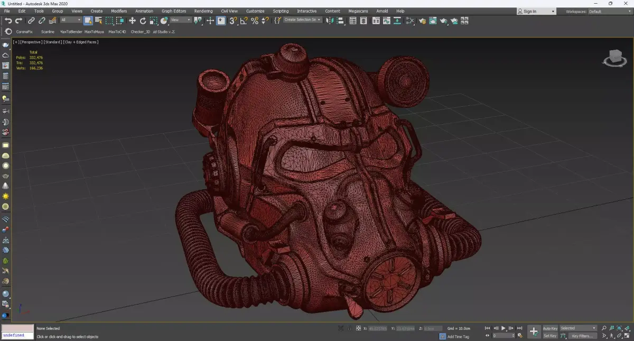
Task: Click the Undo arrow in the toolbar
Action: click(8, 21)
